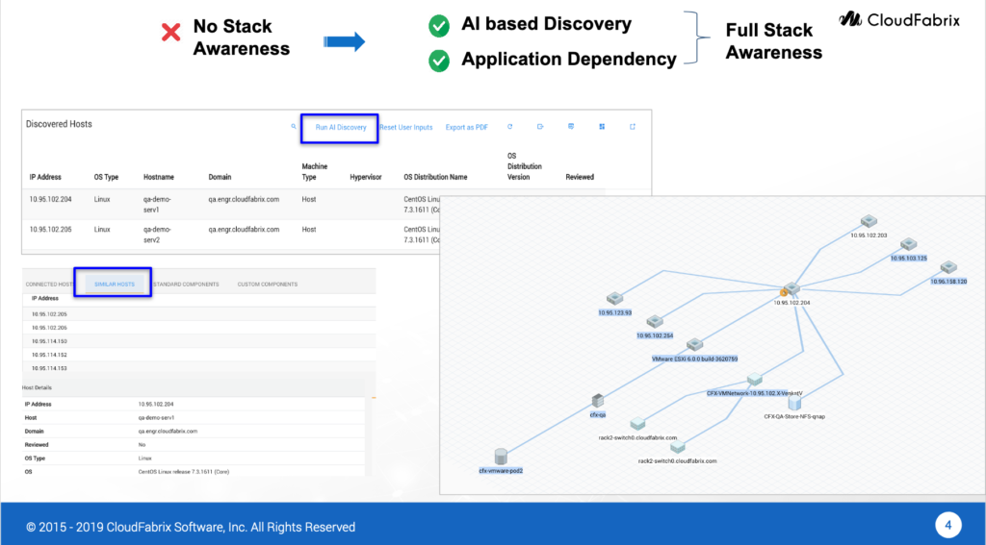Screen dimensions: 986x545
Task: Click the refresh icon in hosts toolbar
Action: coord(509,127)
